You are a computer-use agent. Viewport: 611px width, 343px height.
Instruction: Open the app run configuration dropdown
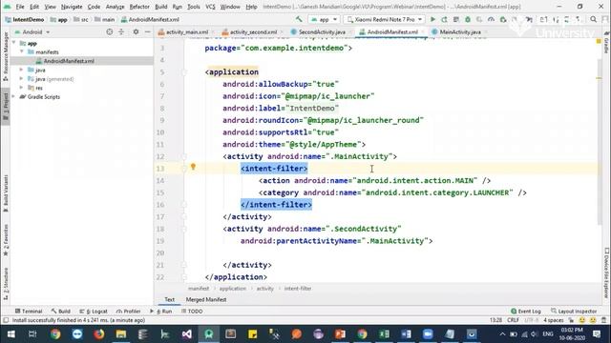324,19
